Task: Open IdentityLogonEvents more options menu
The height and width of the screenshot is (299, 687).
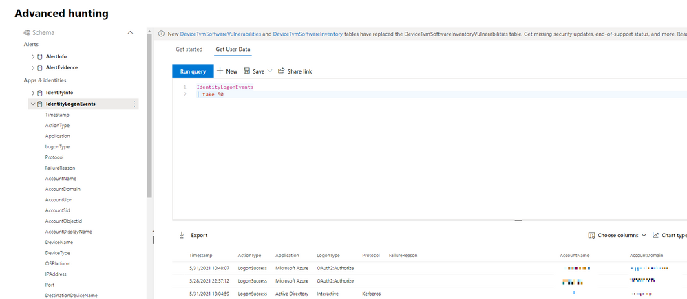Action: tap(134, 104)
